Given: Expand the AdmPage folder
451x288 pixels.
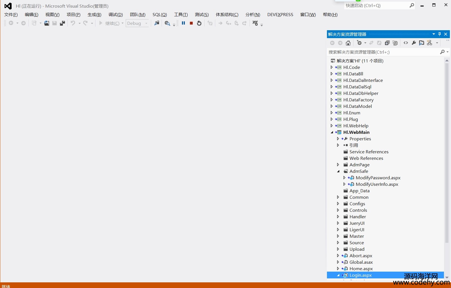Looking at the screenshot, I should click(x=338, y=165).
